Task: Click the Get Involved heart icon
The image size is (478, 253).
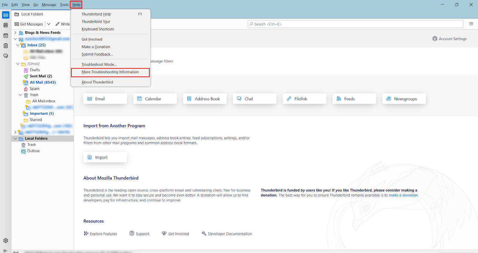Action: [x=164, y=233]
